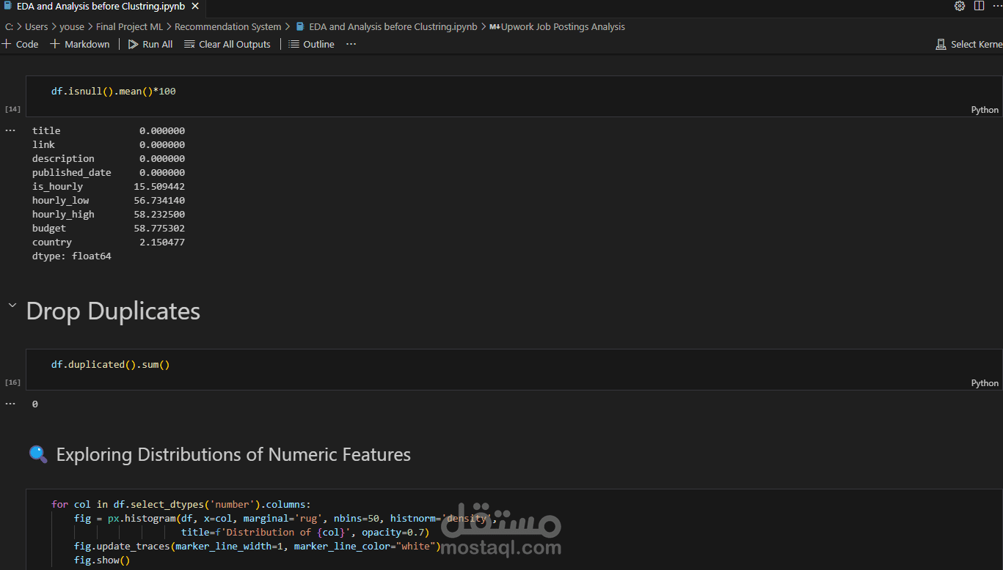Open notebook settings gear icon
This screenshot has width=1003, height=570.
960,6
